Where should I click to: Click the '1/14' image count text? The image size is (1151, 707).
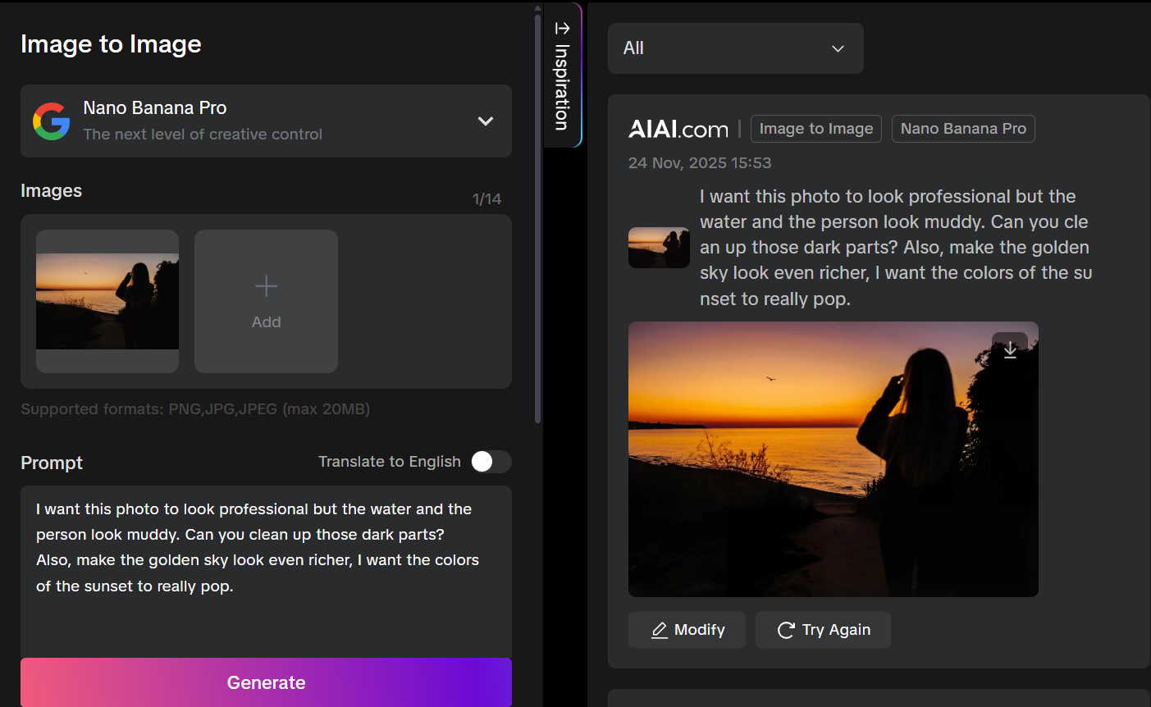click(486, 199)
